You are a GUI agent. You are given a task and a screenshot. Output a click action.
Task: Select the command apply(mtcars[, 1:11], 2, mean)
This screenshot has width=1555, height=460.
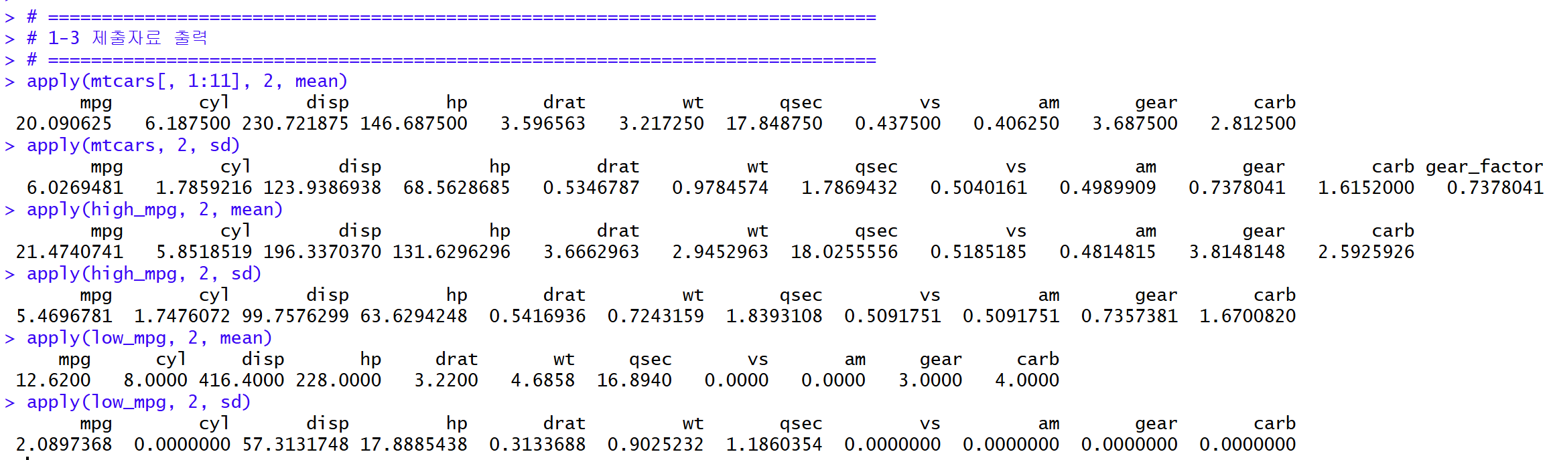click(x=188, y=81)
